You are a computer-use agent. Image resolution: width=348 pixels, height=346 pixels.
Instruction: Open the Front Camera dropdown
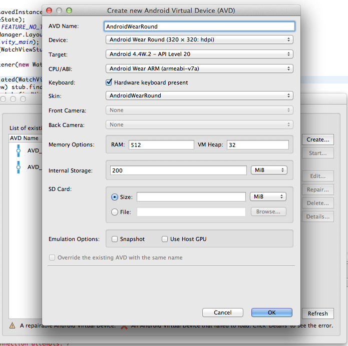click(x=199, y=110)
